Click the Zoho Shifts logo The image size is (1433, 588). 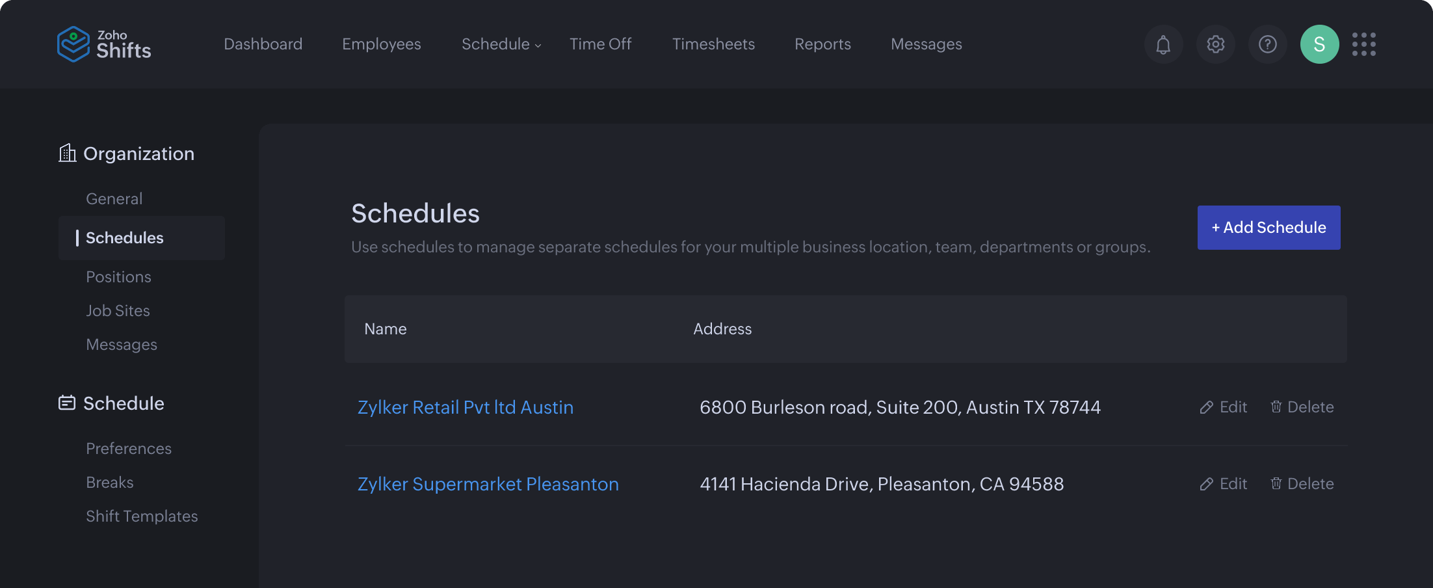(104, 44)
